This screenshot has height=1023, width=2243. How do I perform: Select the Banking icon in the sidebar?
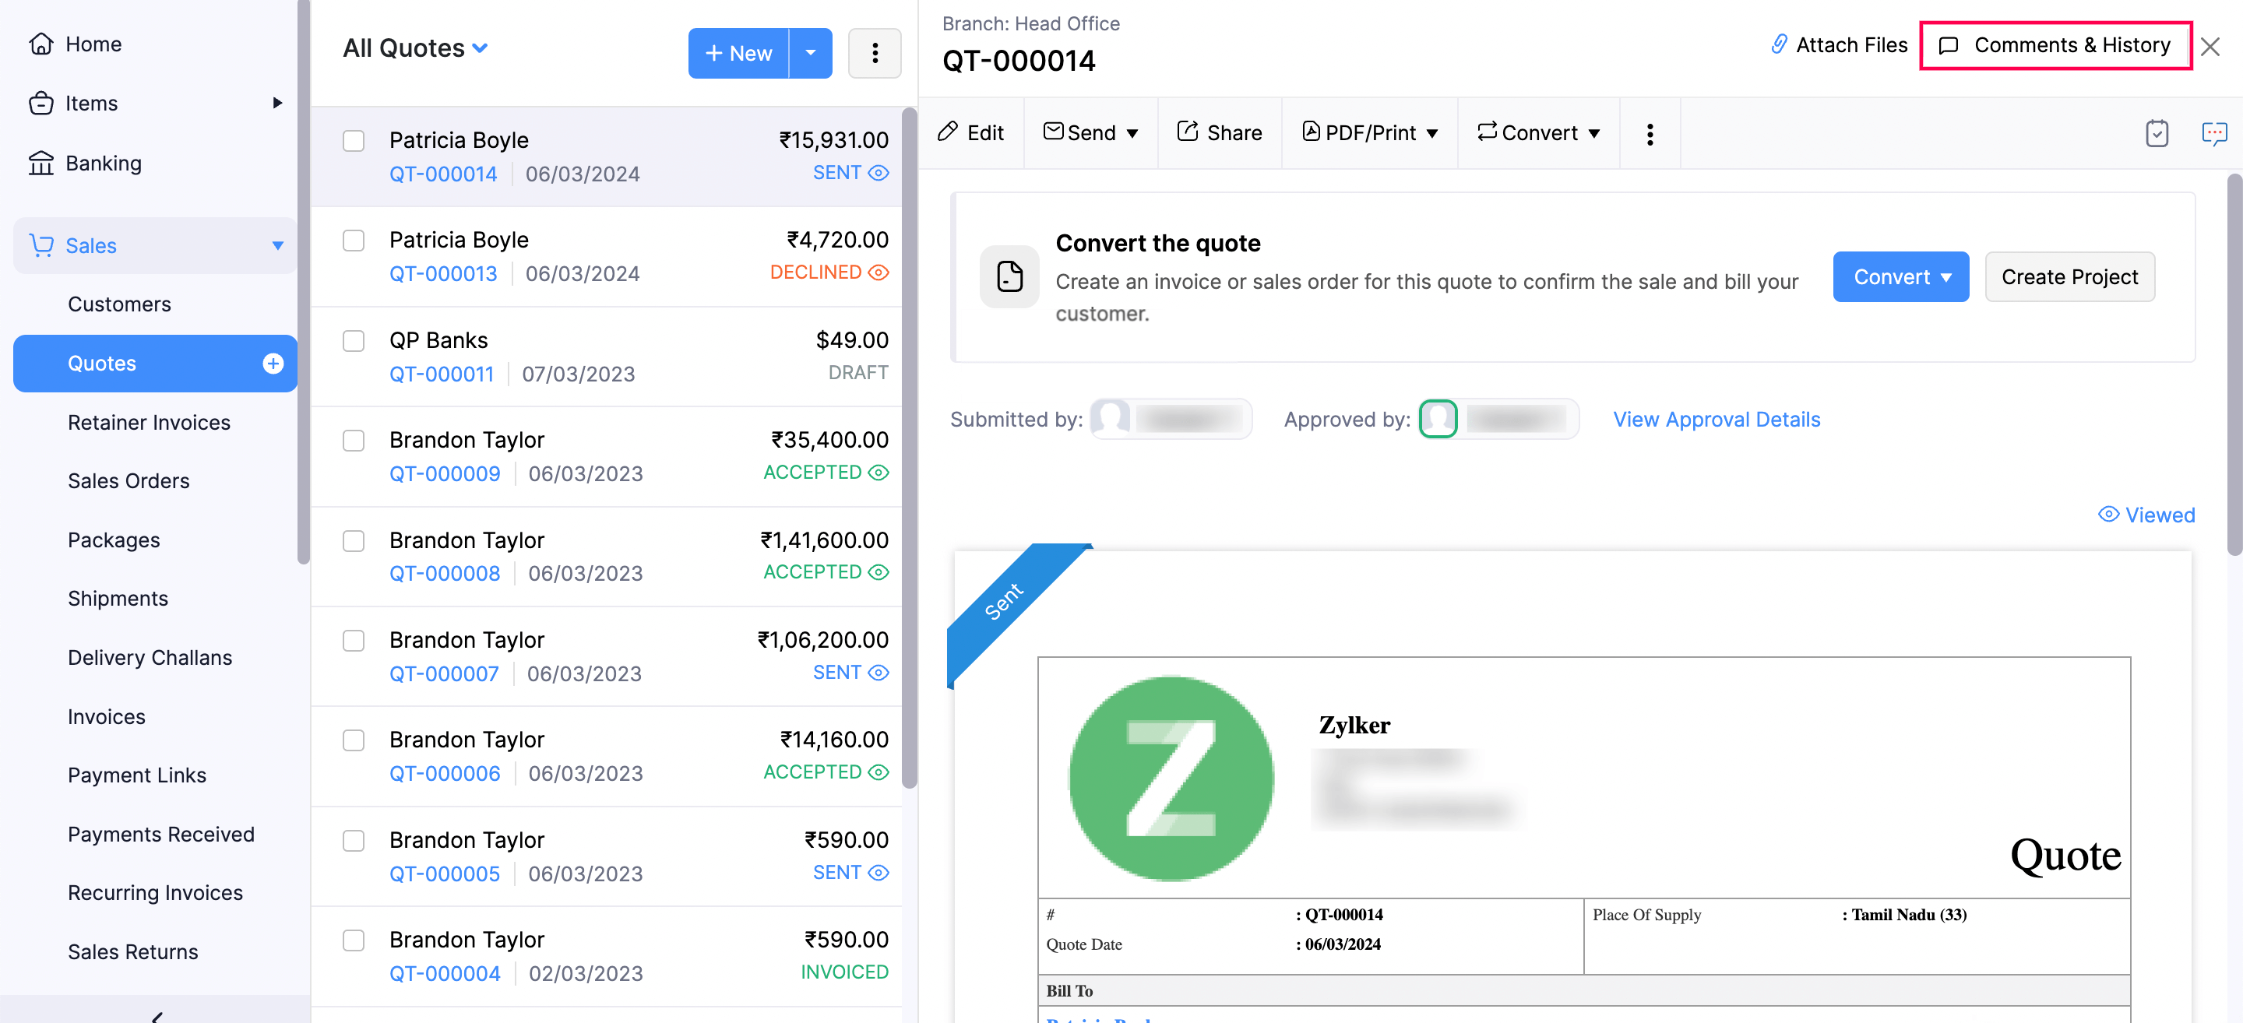tap(42, 163)
